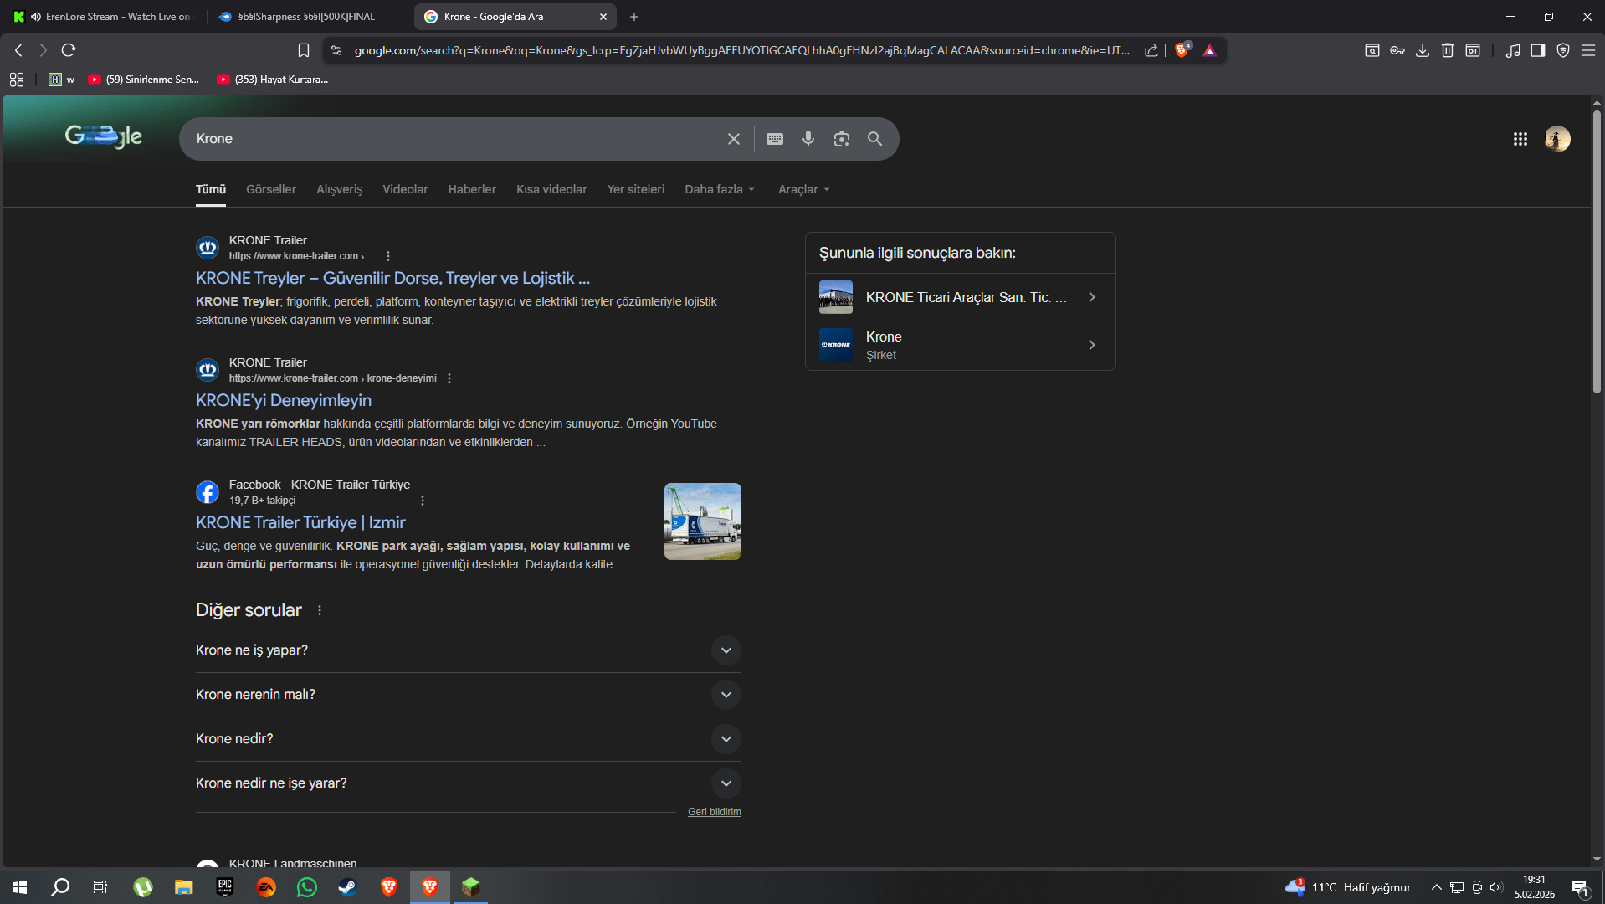Start a voice search with the microphone
This screenshot has width=1605, height=904.
[808, 139]
